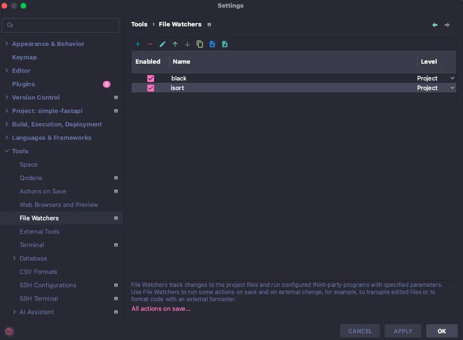
Task: Import file watchers icon
Action: pyautogui.click(x=212, y=45)
